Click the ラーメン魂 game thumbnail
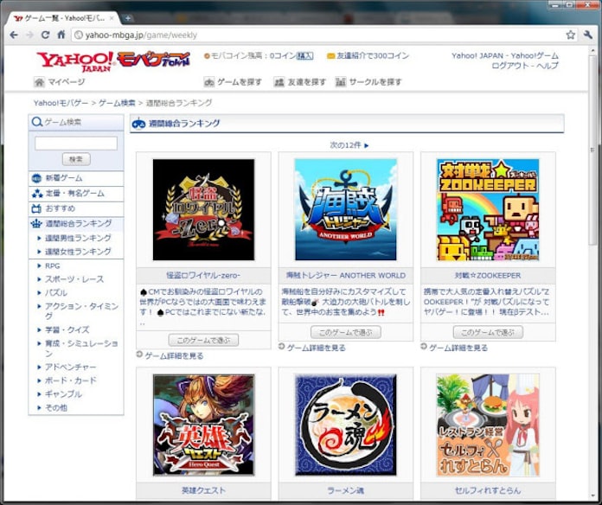This screenshot has width=602, height=505. pos(345,425)
